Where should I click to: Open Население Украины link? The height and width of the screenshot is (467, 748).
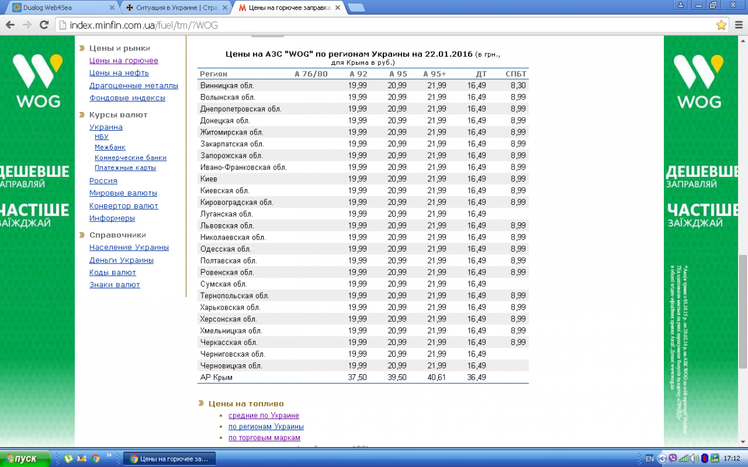tap(129, 247)
